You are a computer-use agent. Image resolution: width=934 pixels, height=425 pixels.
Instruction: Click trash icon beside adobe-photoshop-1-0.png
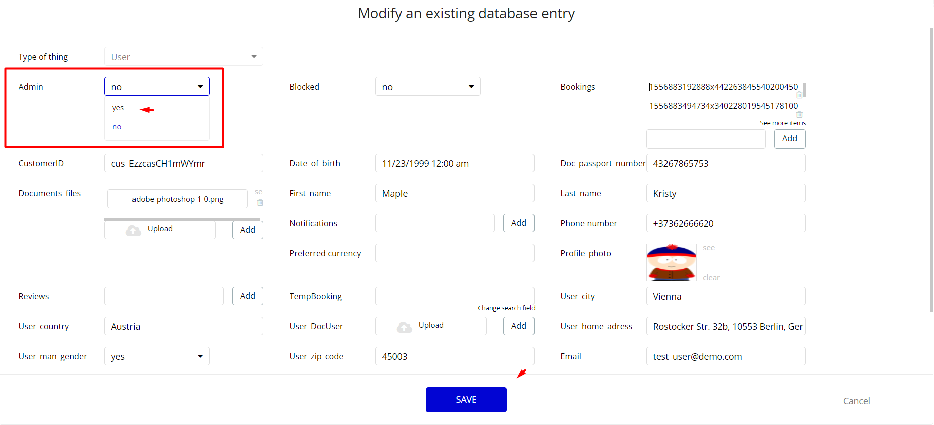pyautogui.click(x=260, y=203)
